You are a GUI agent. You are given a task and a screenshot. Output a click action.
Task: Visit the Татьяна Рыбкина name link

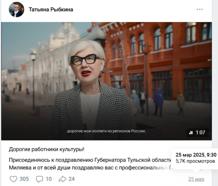click(x=51, y=9)
